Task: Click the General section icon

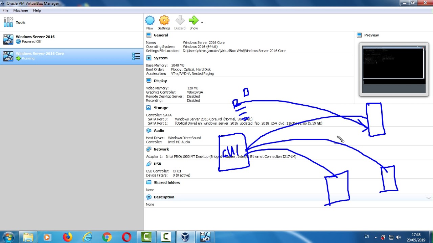Action: [149, 35]
